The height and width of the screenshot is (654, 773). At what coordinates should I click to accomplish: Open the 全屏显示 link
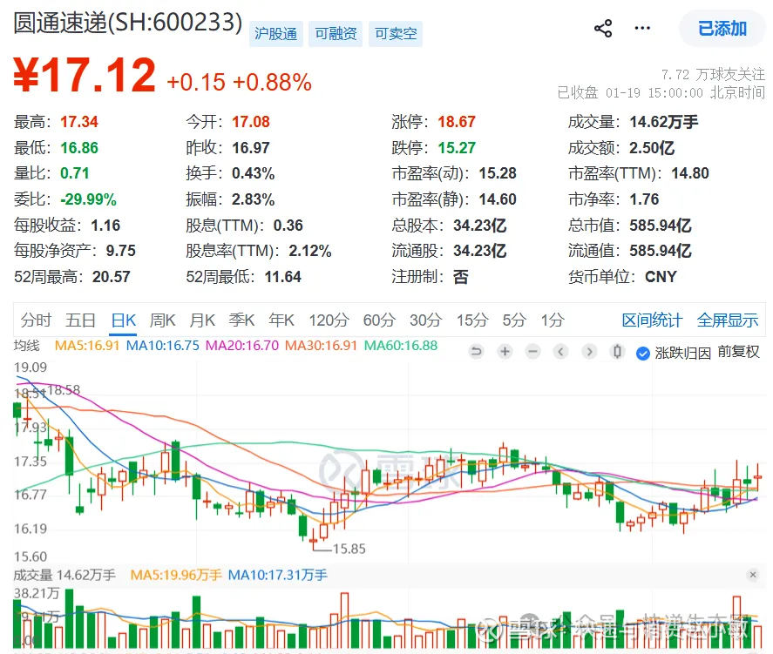click(728, 320)
